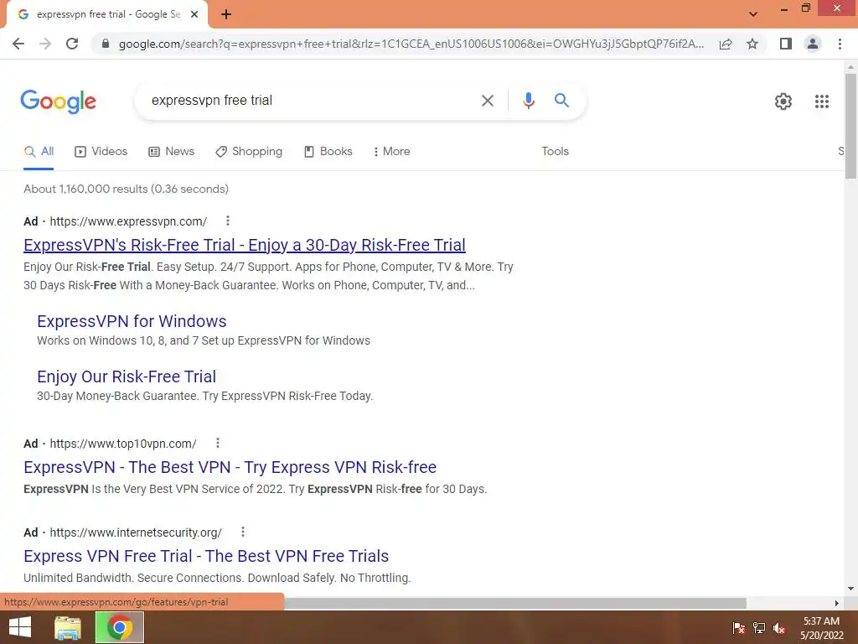Click the browser forward arrow
Viewport: 858px width, 644px height.
pos(45,44)
